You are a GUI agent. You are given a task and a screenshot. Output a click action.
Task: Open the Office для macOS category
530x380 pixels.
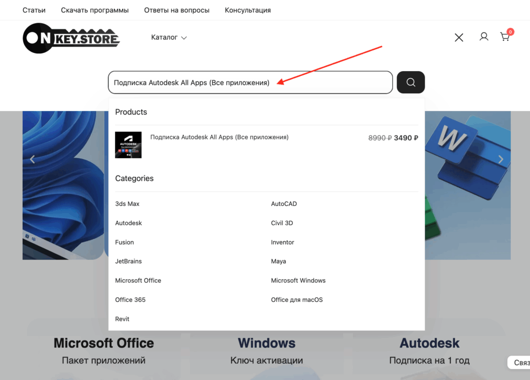point(297,300)
